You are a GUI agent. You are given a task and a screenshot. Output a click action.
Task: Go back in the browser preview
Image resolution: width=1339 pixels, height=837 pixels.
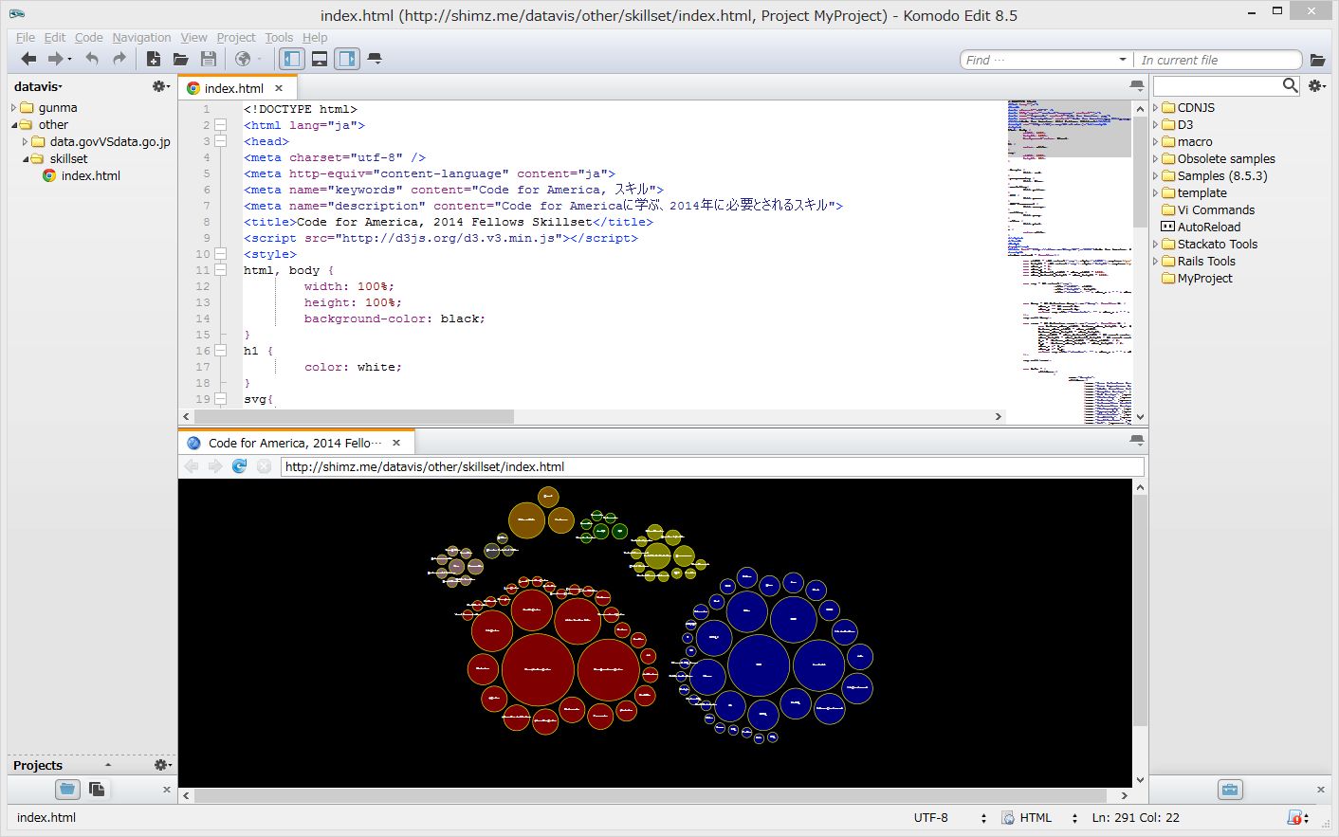(x=191, y=466)
